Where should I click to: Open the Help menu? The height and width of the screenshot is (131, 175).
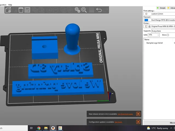(10, 5)
